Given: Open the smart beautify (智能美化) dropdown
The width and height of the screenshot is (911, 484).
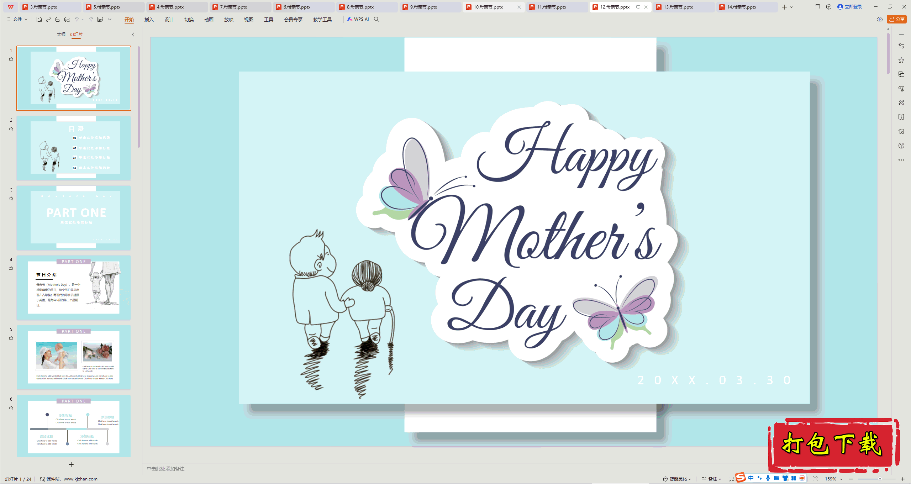Looking at the screenshot, I should [x=677, y=479].
